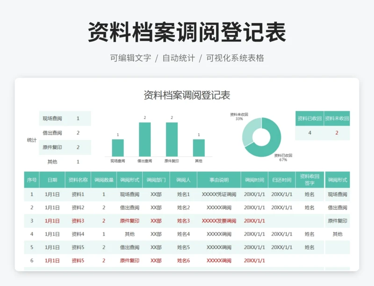This screenshot has width=374, height=286.
Task: Click the 资料1 cell in row 1
Action: (x=78, y=194)
